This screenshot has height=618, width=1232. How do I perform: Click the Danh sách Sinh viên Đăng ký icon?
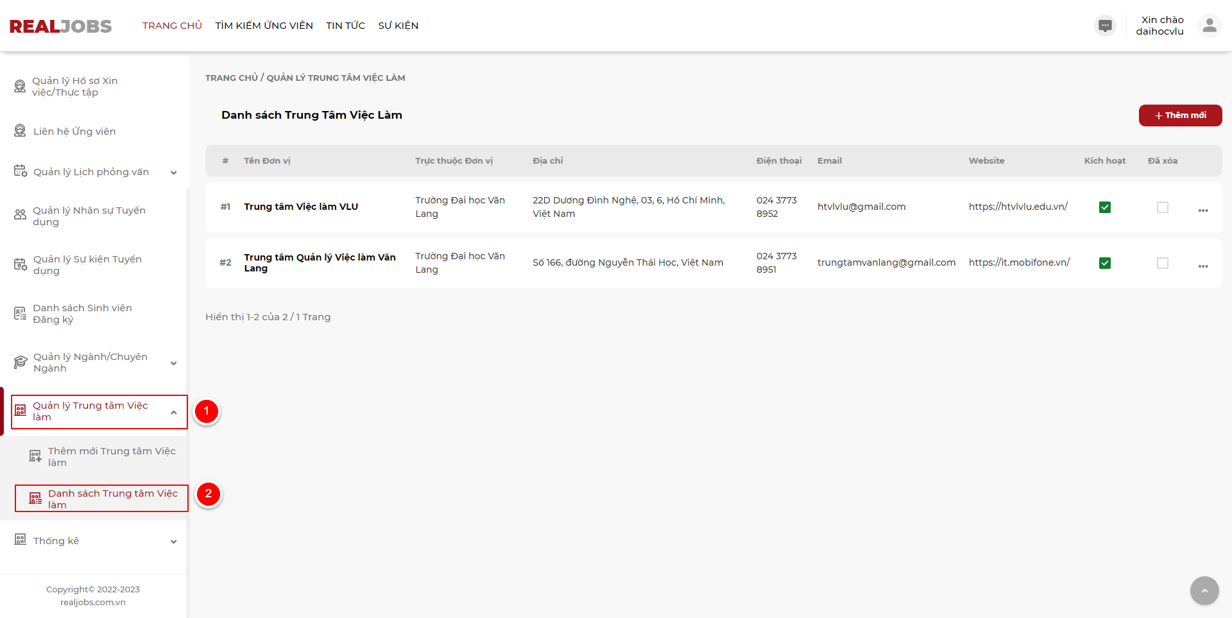point(21,314)
